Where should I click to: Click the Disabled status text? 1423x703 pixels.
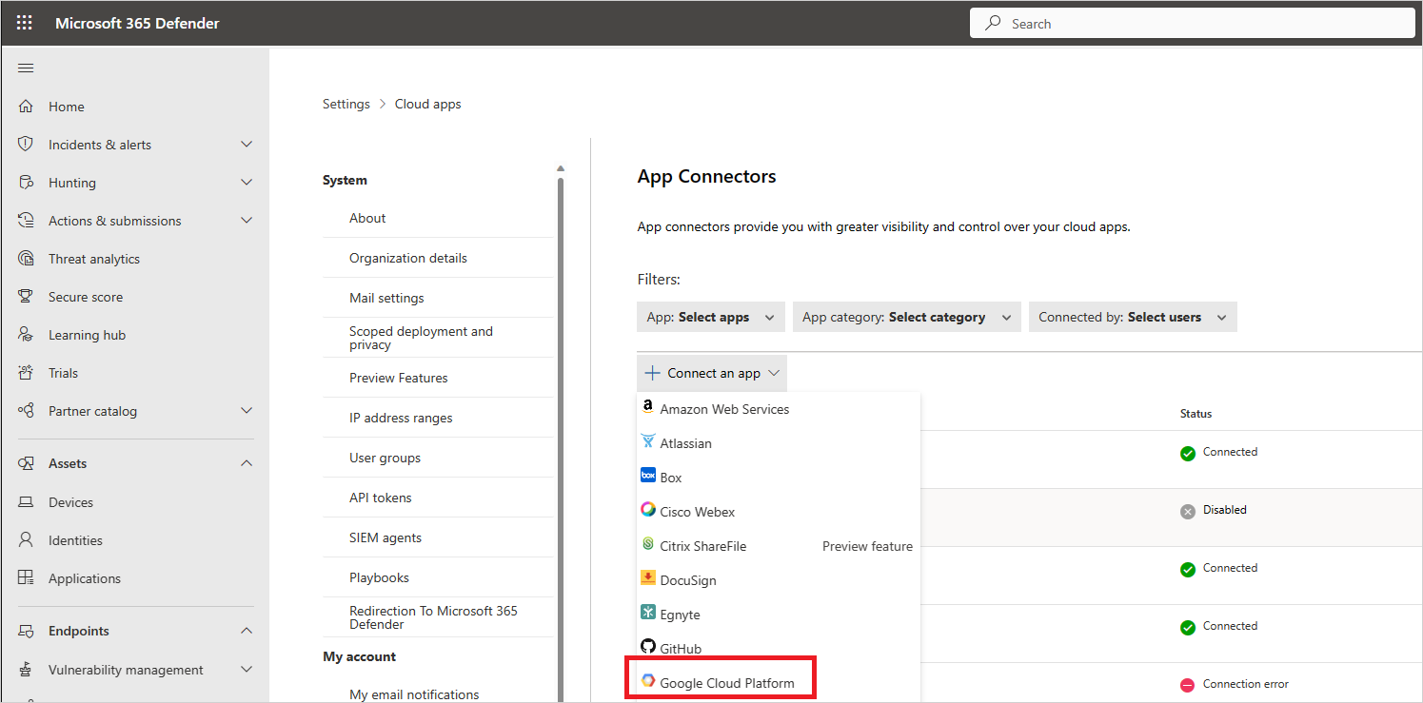click(1224, 510)
